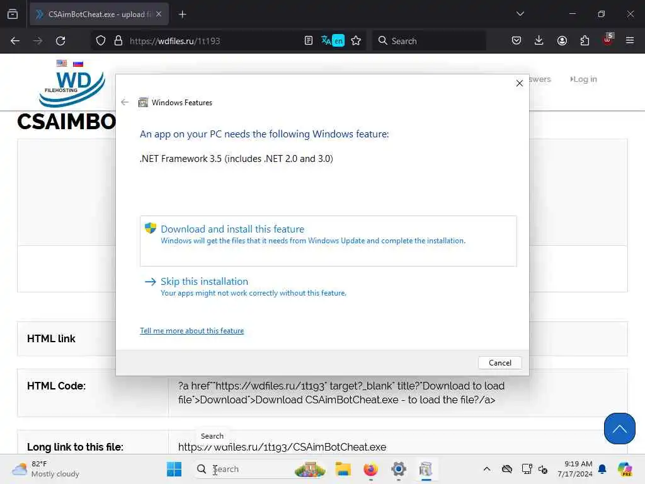Close the CSAimBotCheat.exe tab
The height and width of the screenshot is (484, 645).
(159, 14)
